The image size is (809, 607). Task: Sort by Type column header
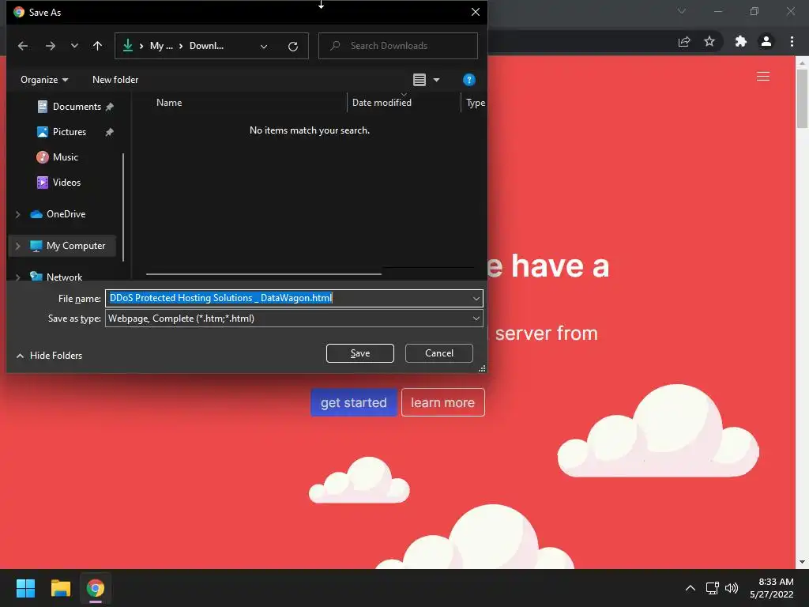point(474,103)
